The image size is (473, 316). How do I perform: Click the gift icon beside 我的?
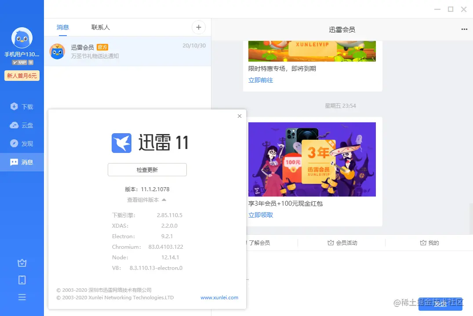[423, 243]
